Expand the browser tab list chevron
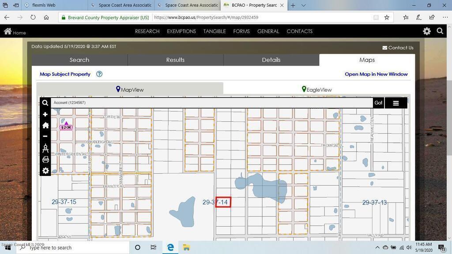Screen dimensions: 452x254 coord(304,5)
